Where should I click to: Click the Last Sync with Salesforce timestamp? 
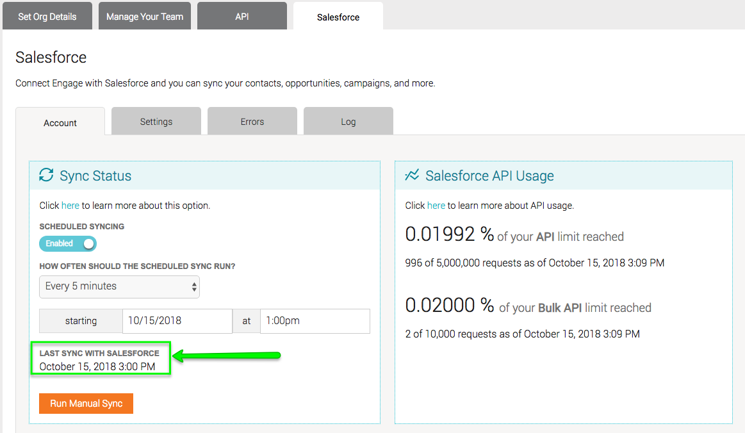(97, 366)
